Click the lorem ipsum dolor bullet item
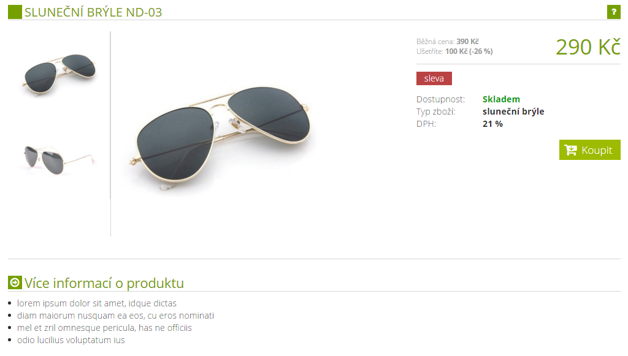This screenshot has width=628, height=356. (x=96, y=303)
